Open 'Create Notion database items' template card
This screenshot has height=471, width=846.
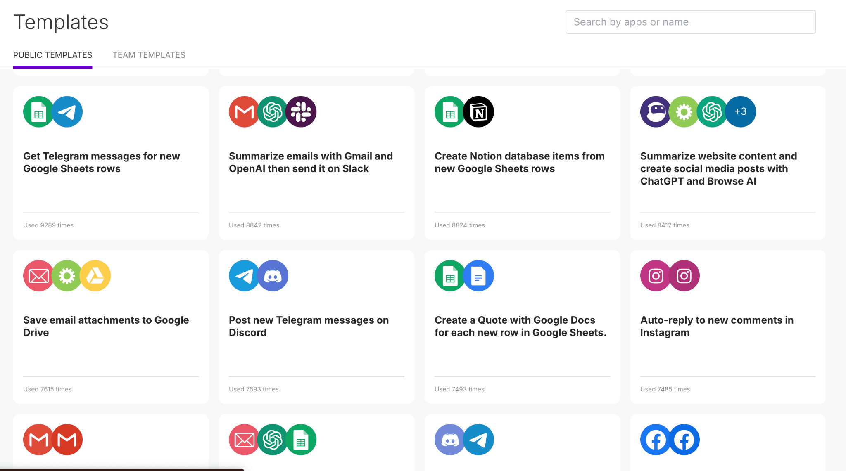pyautogui.click(x=519, y=162)
